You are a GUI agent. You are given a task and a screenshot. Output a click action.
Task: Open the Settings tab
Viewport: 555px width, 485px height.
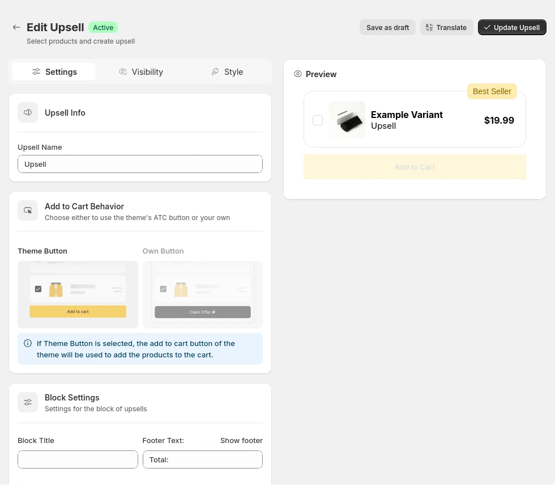coord(54,71)
